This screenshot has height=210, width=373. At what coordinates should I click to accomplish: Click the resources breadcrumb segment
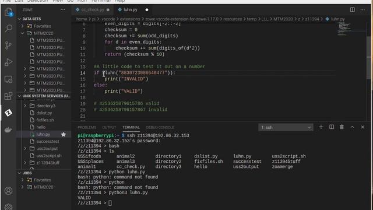click(233, 19)
